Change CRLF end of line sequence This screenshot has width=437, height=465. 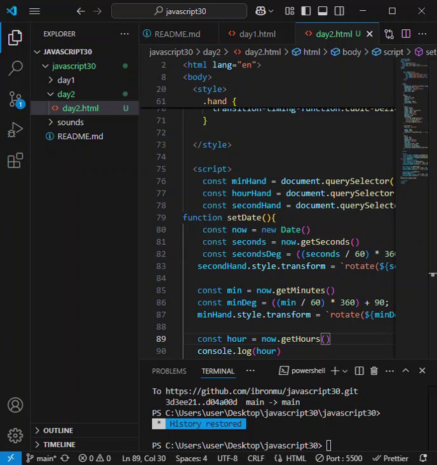(x=255, y=459)
